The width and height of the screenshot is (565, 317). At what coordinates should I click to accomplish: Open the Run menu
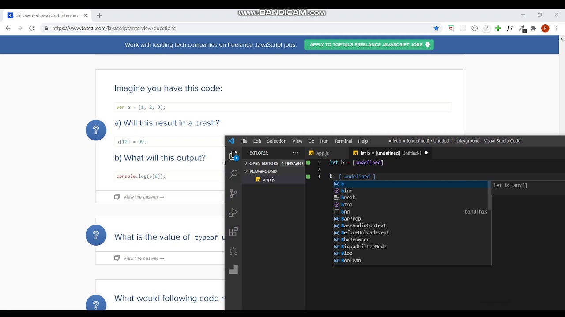tap(324, 141)
